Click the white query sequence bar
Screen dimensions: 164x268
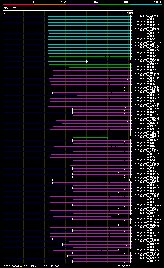pyautogui.click(x=68, y=10)
